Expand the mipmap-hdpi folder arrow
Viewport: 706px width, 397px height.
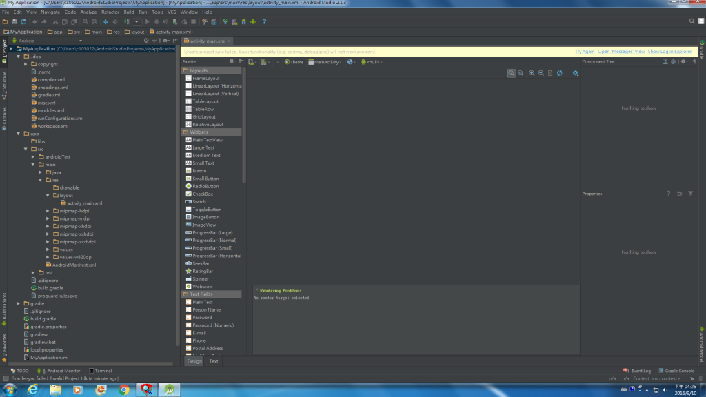[x=48, y=211]
